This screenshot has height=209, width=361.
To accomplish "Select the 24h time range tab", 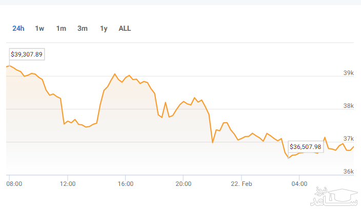I will [x=18, y=28].
